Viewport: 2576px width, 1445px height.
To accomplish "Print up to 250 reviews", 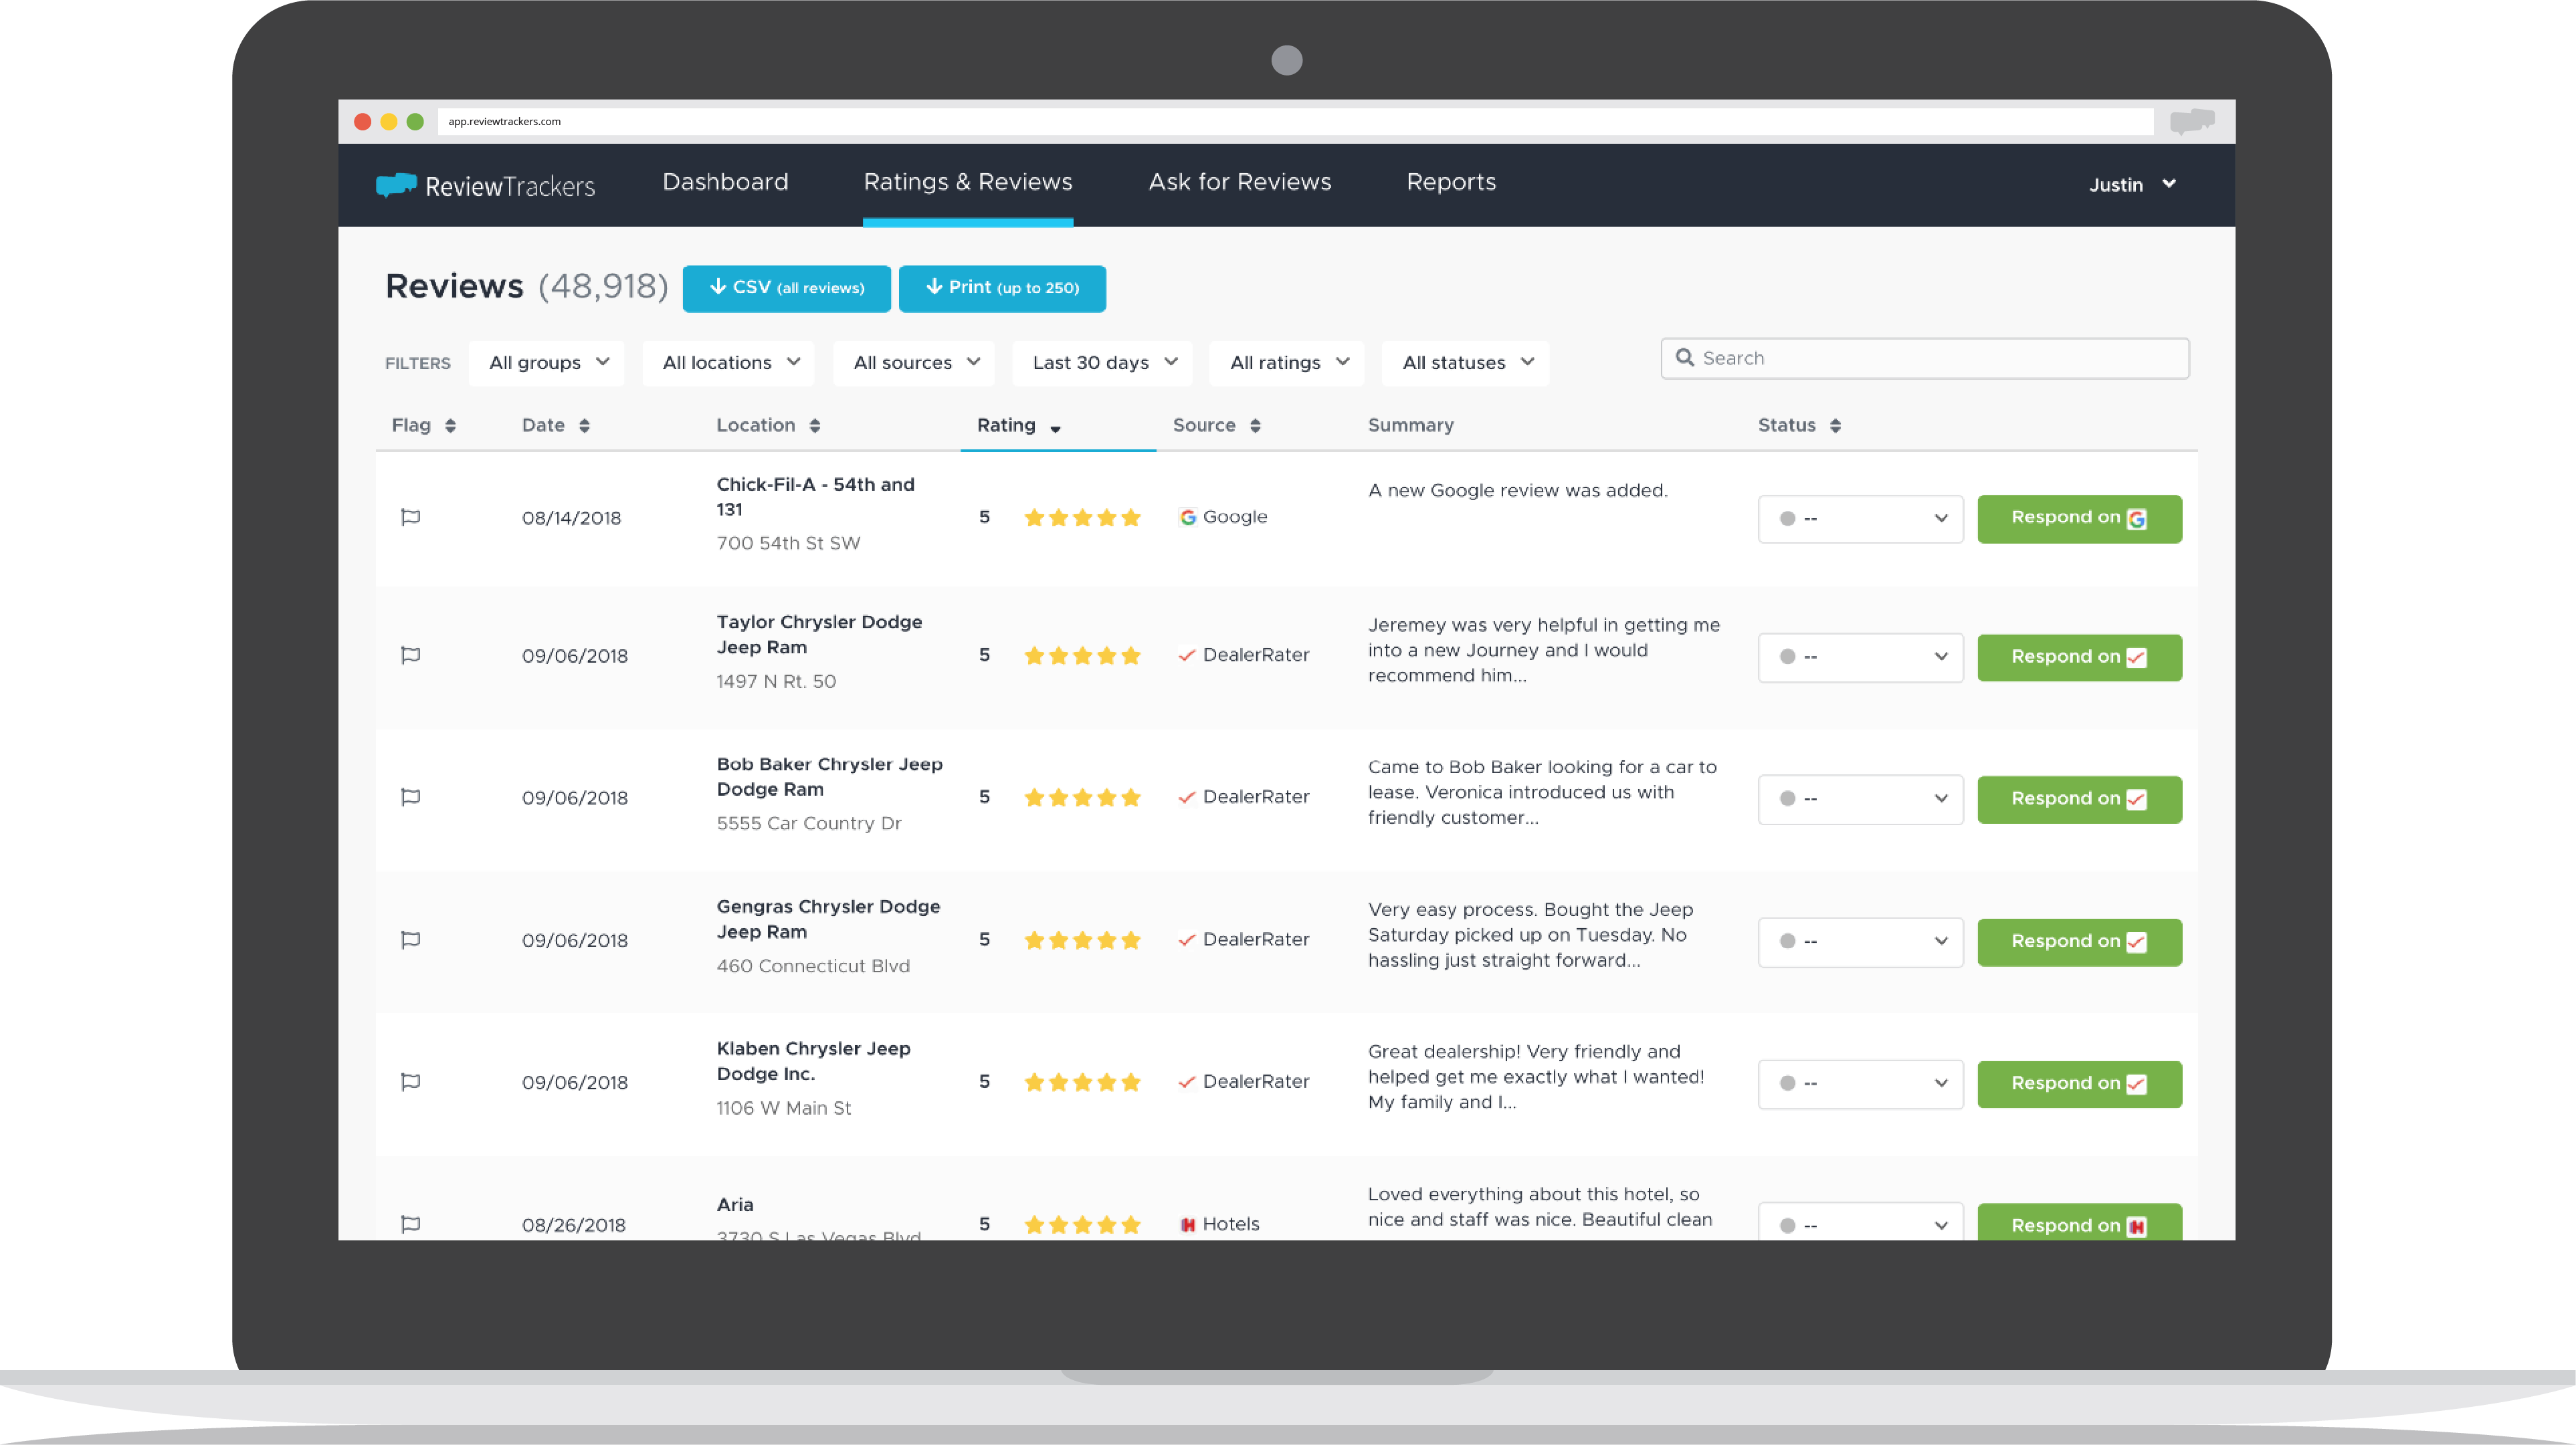I will [1002, 289].
